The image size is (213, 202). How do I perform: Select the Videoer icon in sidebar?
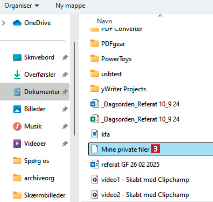tap(17, 144)
